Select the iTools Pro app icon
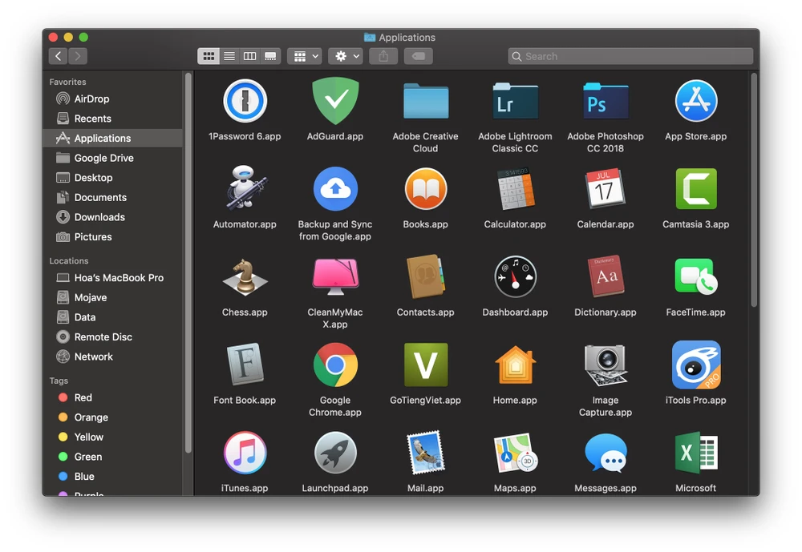The width and height of the screenshot is (802, 552). coord(695,365)
